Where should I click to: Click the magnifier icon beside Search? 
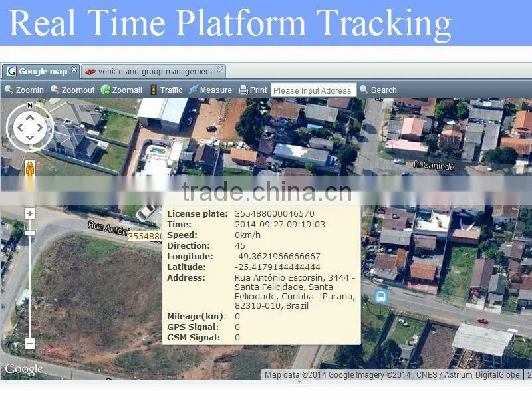(364, 90)
